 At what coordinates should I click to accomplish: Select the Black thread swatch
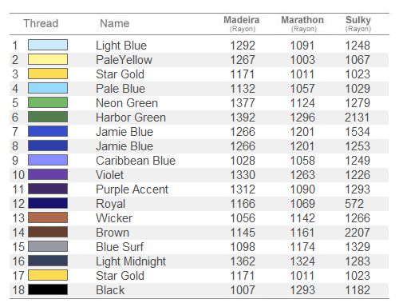click(x=48, y=289)
